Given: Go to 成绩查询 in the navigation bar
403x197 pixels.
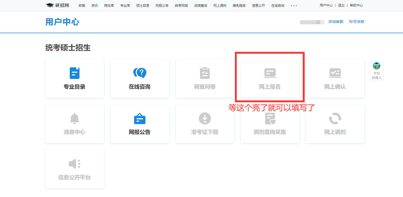Looking at the screenshot, I should pos(200,5).
